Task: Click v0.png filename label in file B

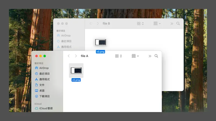Action: pos(100,52)
